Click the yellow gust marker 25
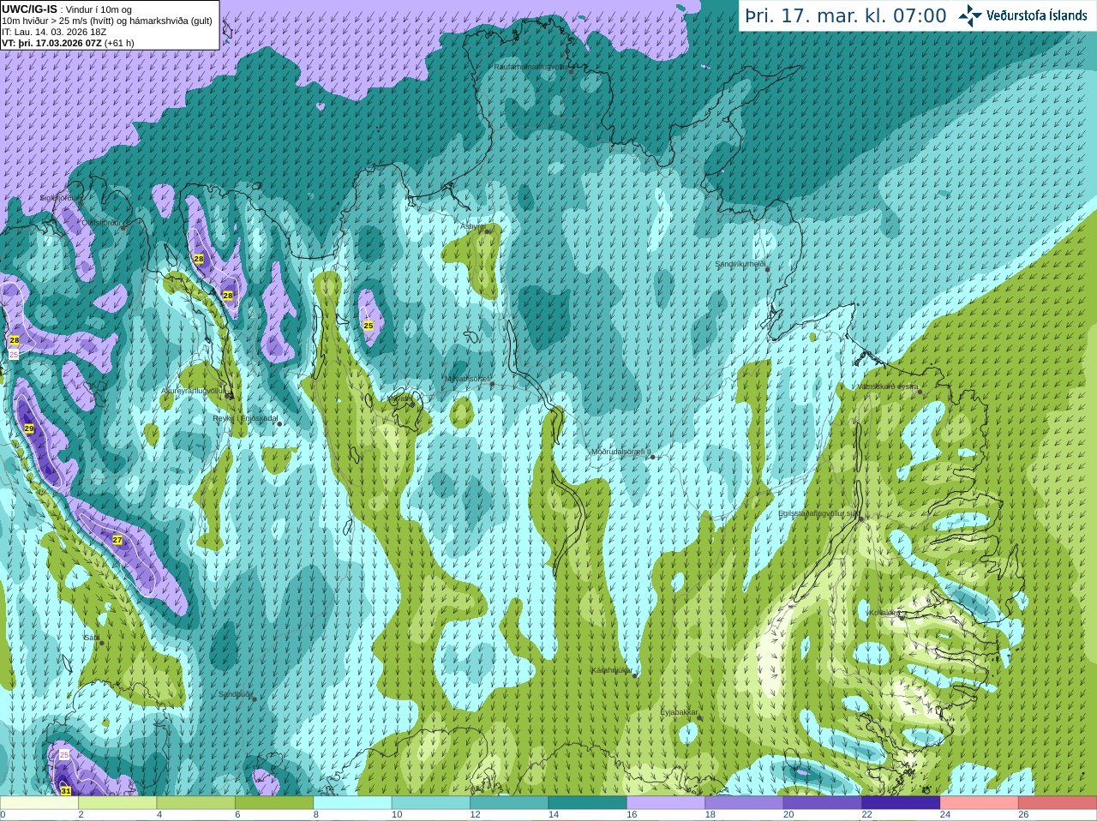 369,326
